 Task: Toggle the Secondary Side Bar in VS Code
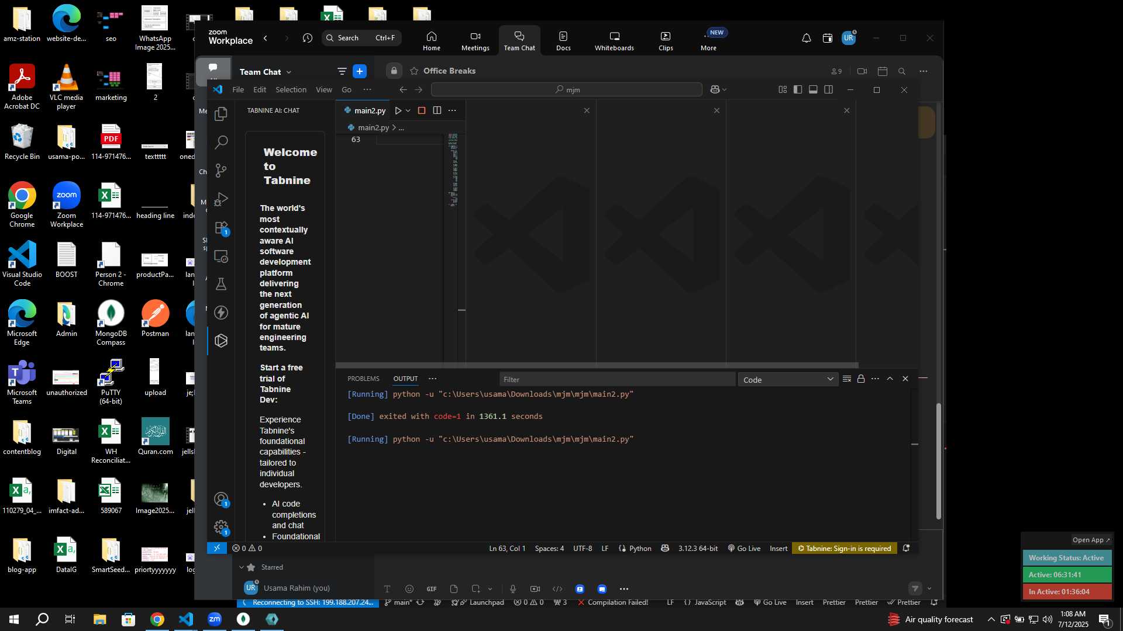pos(828,89)
